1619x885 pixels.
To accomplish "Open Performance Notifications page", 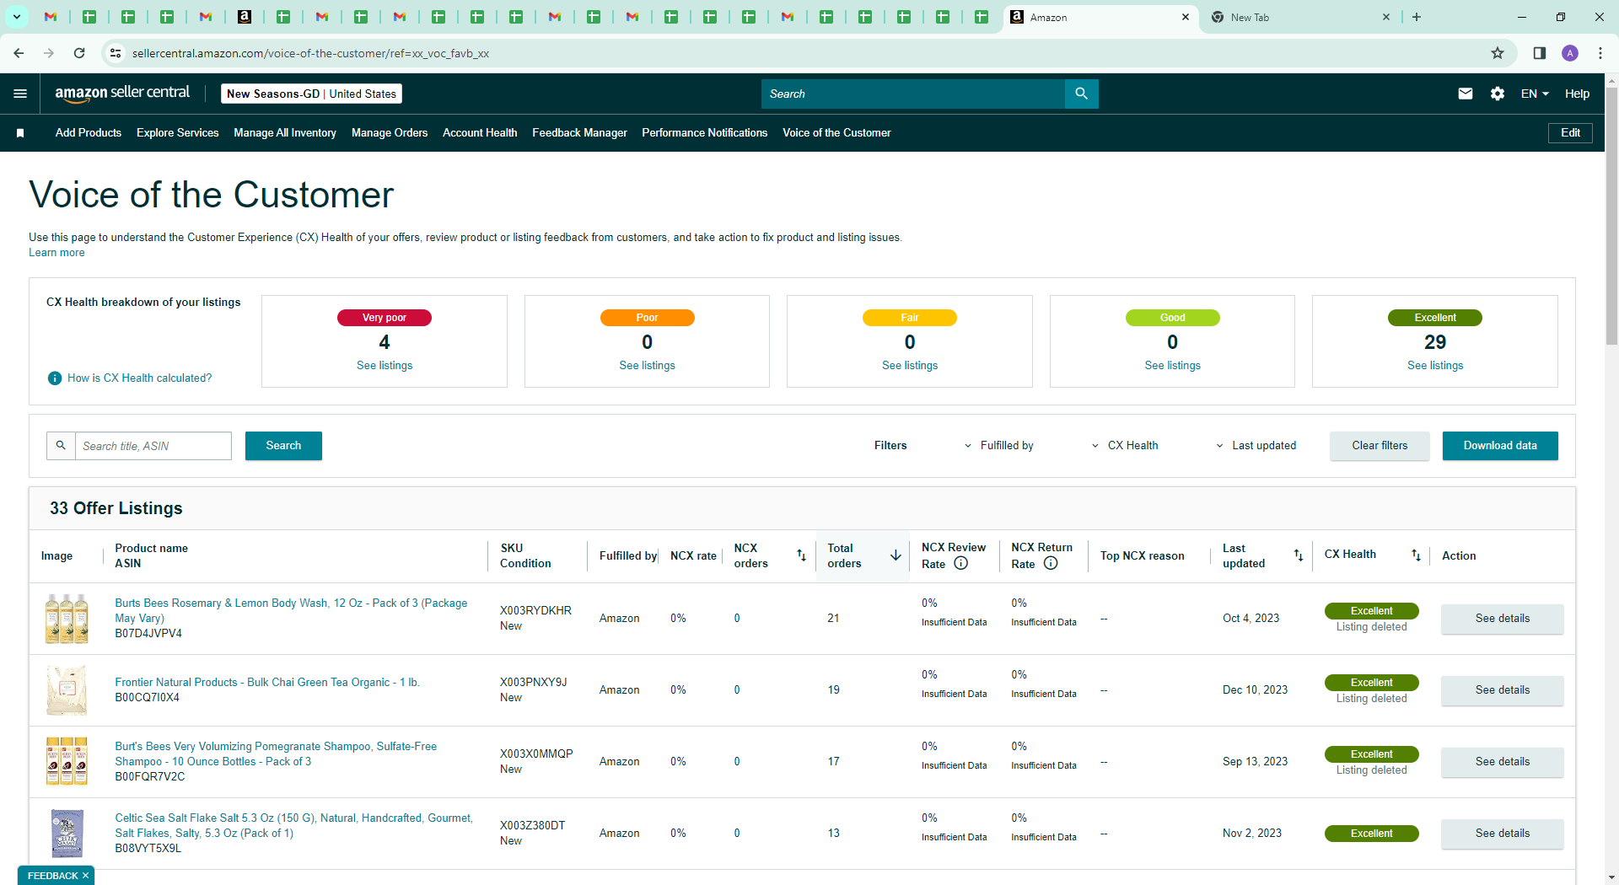I will (705, 133).
